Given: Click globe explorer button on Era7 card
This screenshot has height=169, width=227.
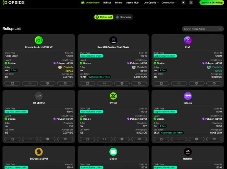Looking at the screenshot, I should pos(196,83).
